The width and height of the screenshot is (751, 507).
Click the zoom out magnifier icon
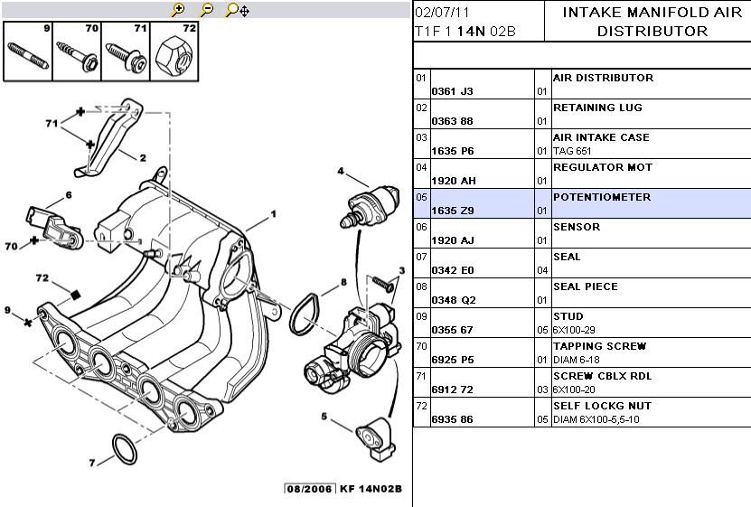pyautogui.click(x=206, y=10)
